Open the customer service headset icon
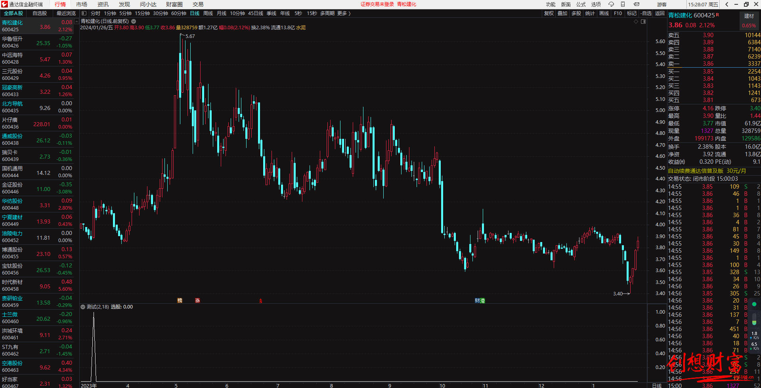 pos(611,4)
